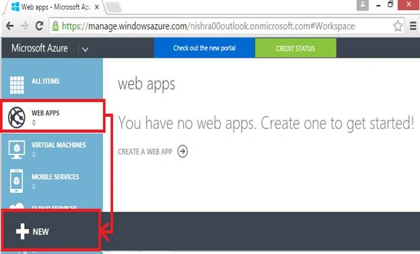Viewport: 420px width, 254px height.
Task: Select WEB APPS in the sidebar
Action: point(53,116)
